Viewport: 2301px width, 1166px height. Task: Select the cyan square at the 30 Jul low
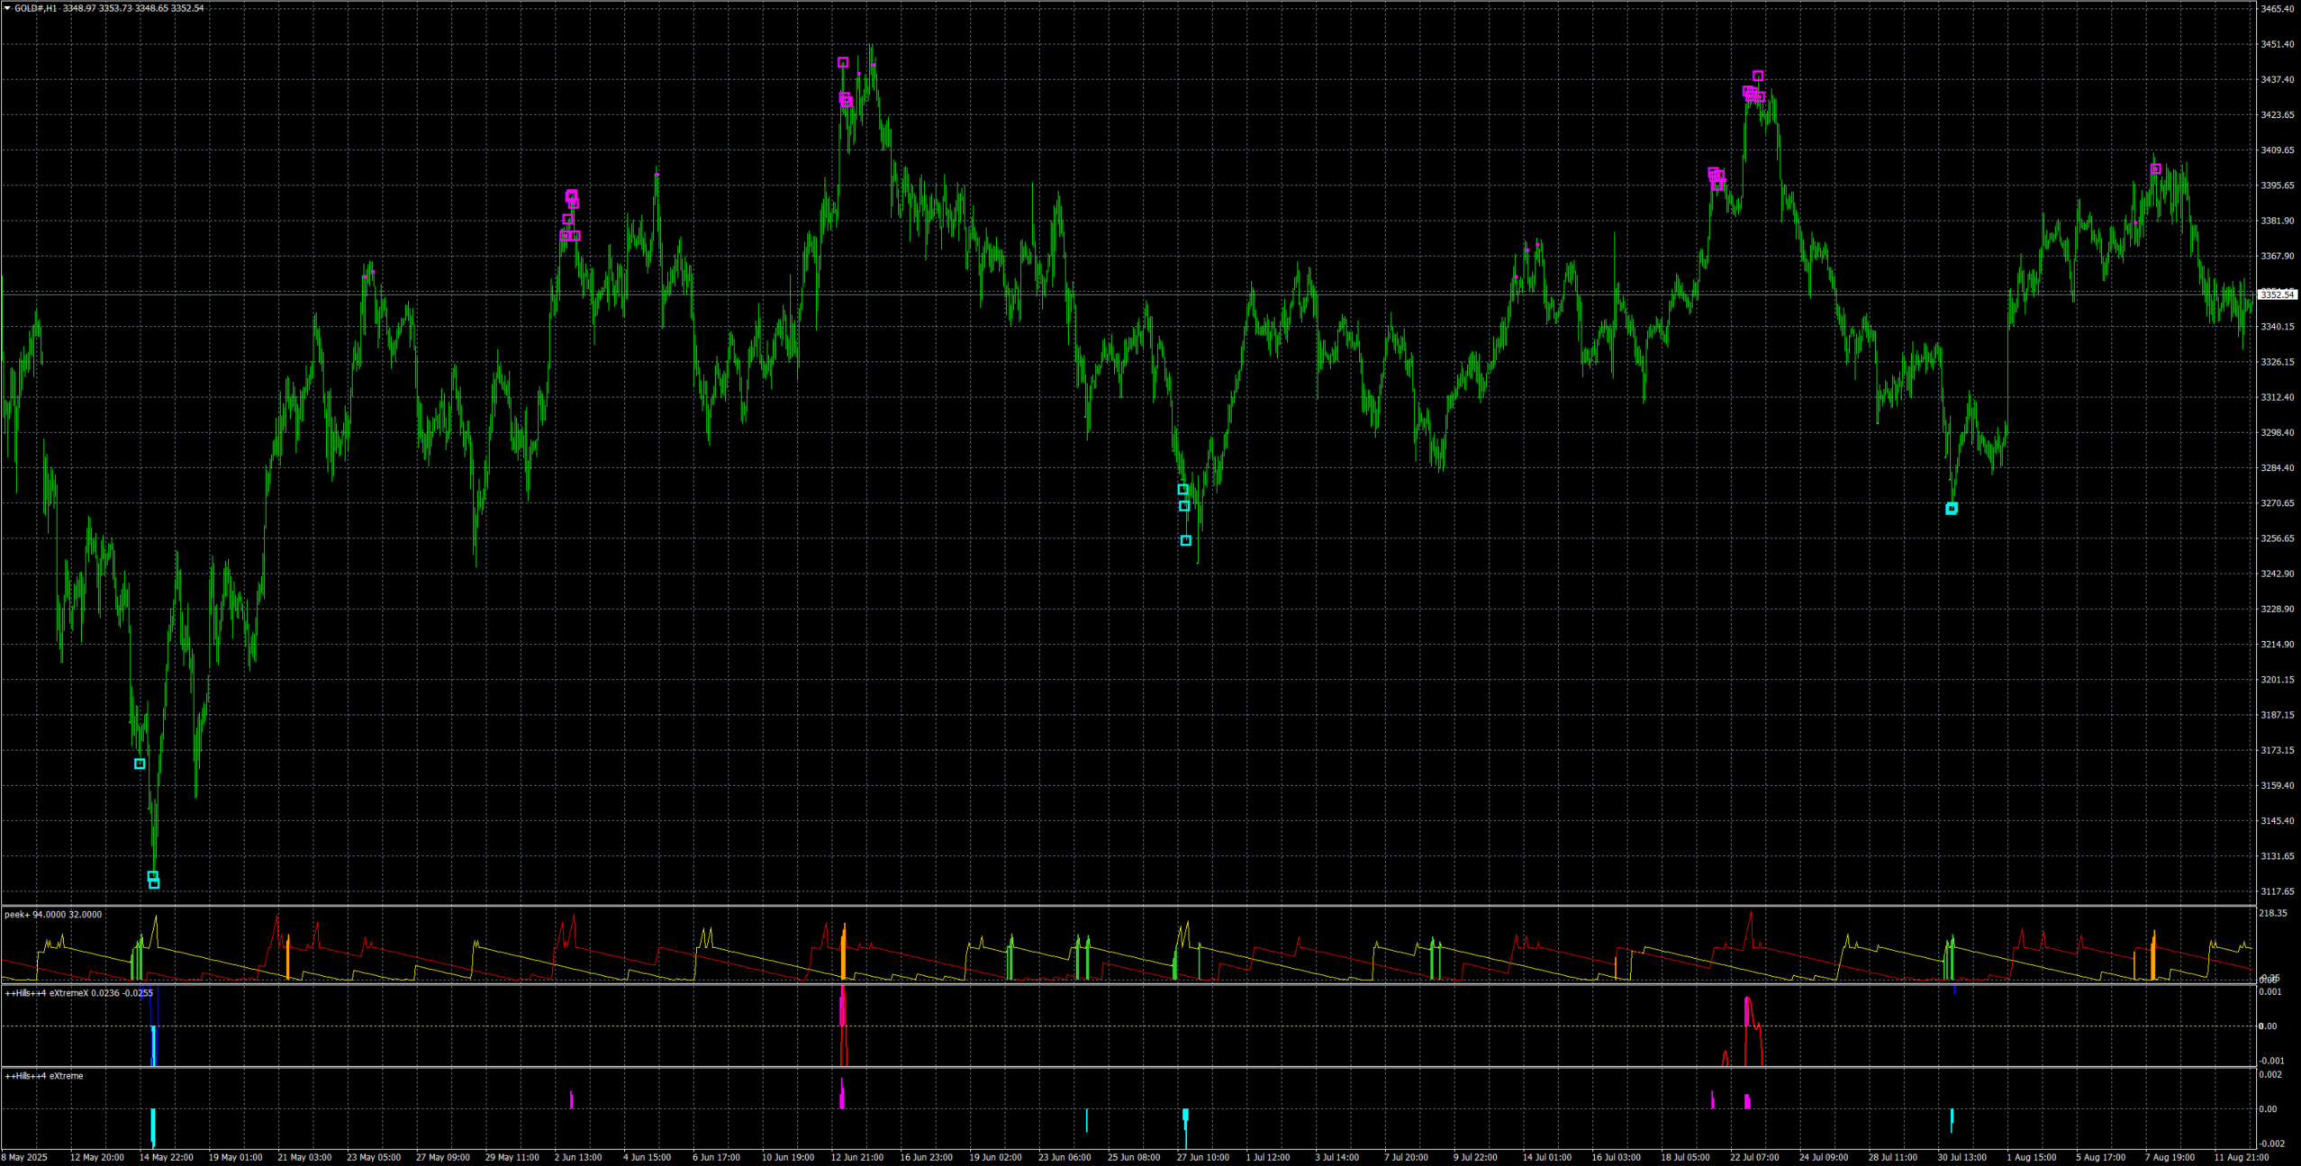pos(1952,509)
